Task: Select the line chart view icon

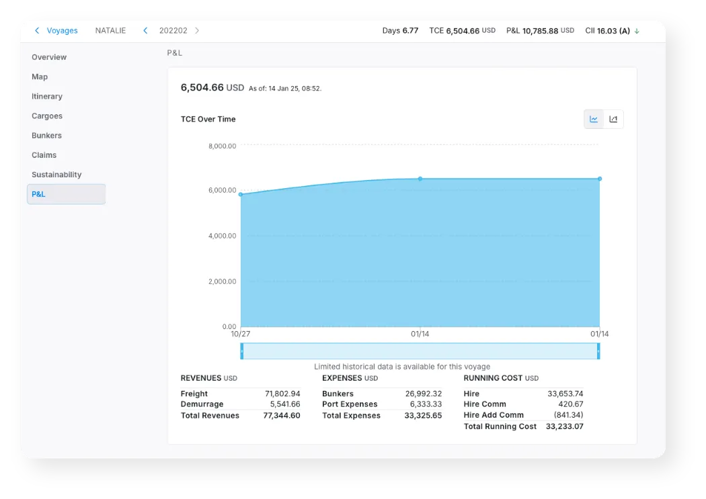Action: click(x=594, y=118)
